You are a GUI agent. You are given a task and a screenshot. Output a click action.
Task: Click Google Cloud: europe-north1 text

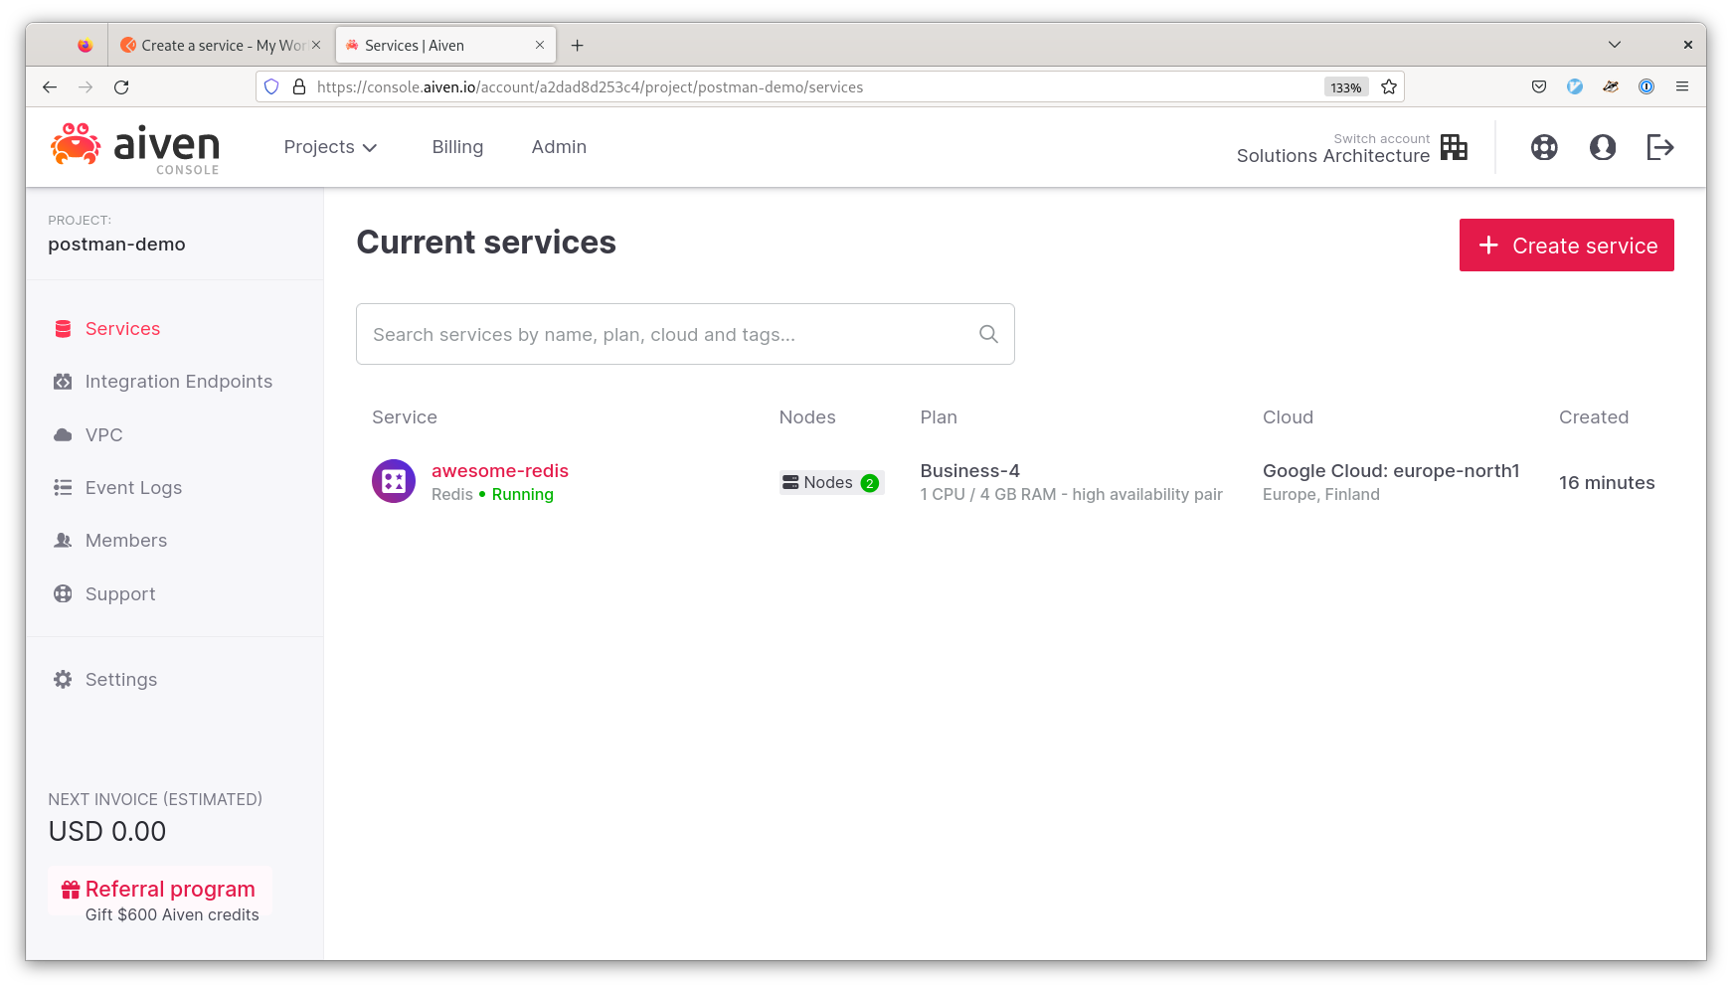click(x=1391, y=471)
